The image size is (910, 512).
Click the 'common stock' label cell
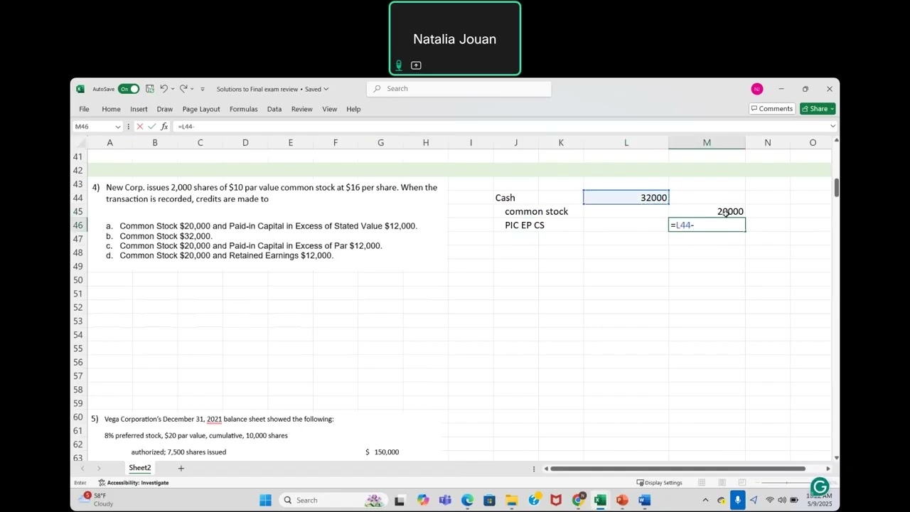[x=536, y=211]
